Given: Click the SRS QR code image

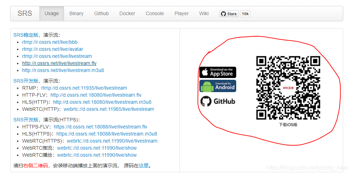Looking at the screenshot, I should click(288, 88).
